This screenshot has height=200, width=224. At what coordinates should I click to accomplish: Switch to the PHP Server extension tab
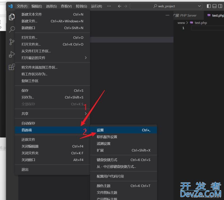188,15
